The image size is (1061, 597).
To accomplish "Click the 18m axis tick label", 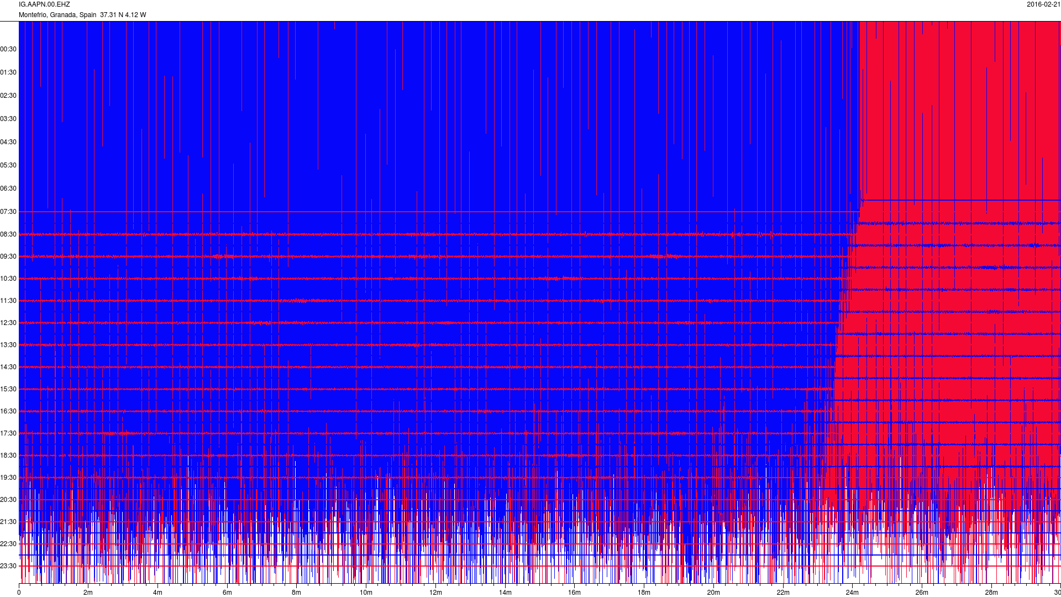I will 644,593.
